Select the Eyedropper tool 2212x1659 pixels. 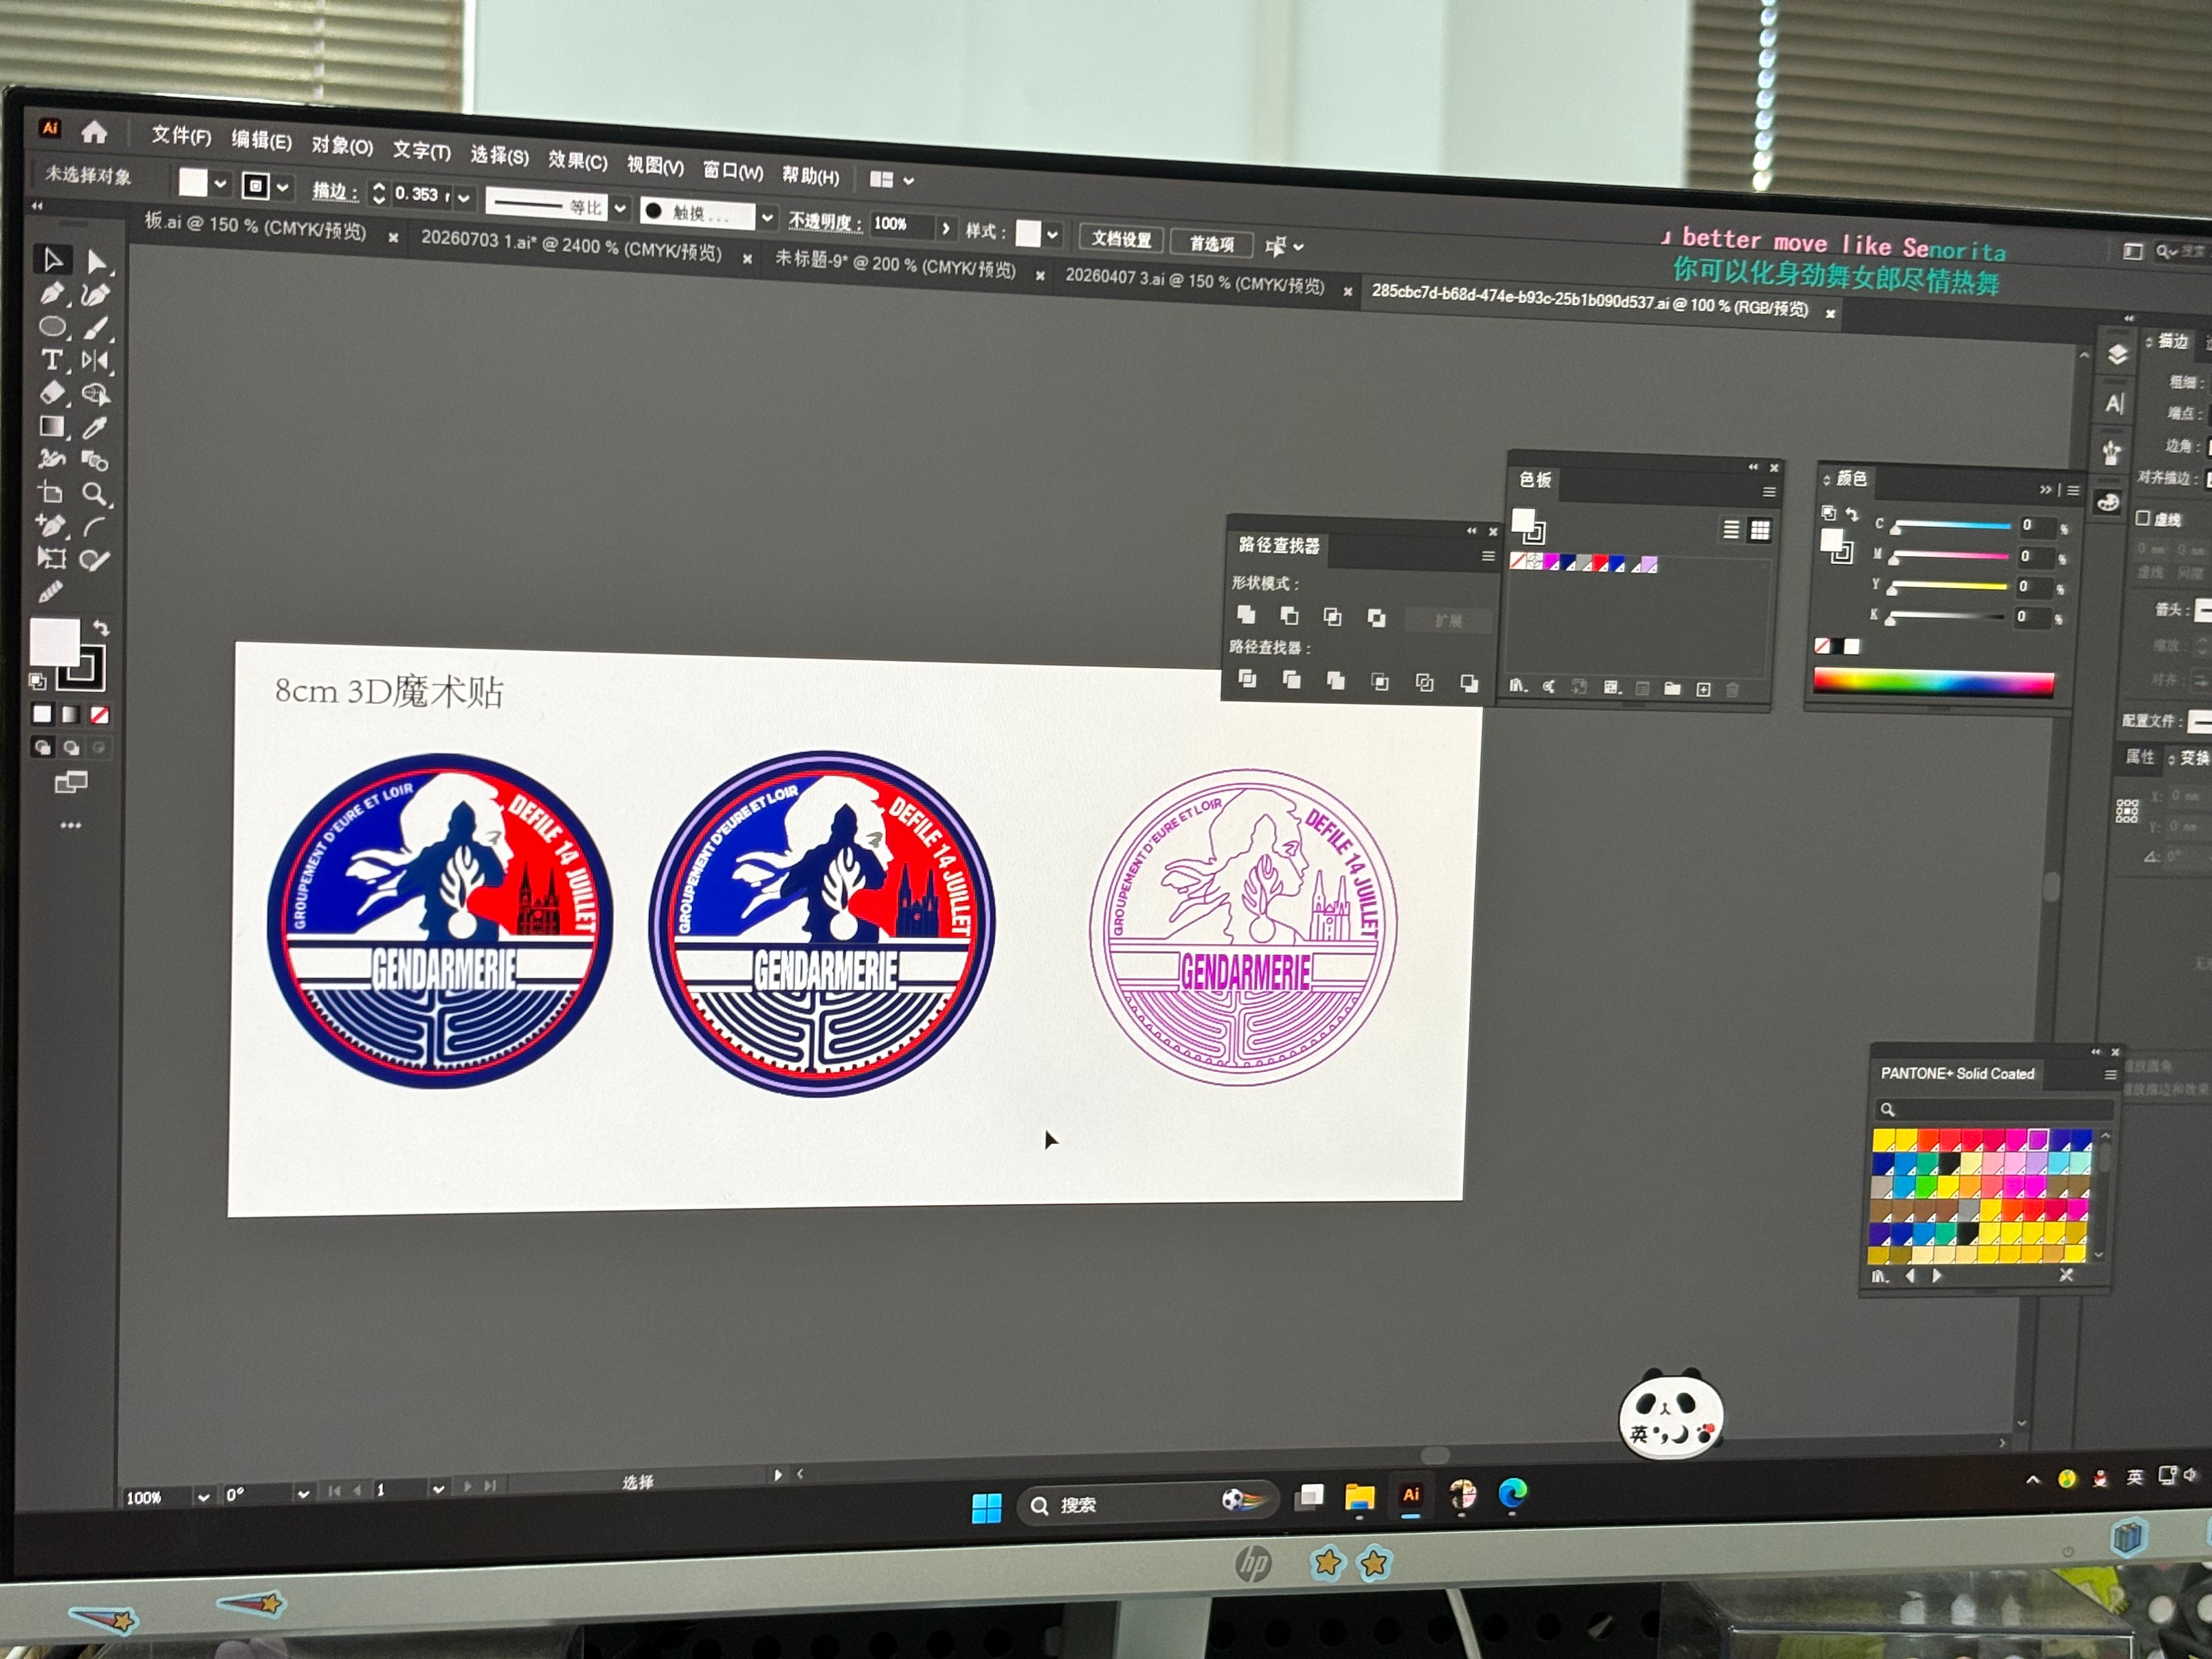tap(95, 428)
